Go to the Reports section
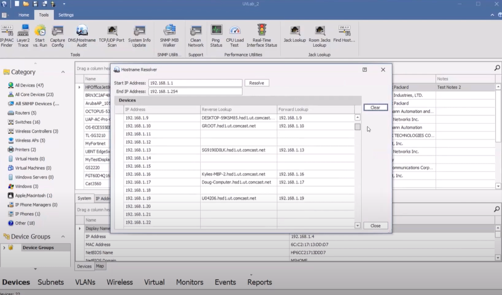 (x=260, y=282)
